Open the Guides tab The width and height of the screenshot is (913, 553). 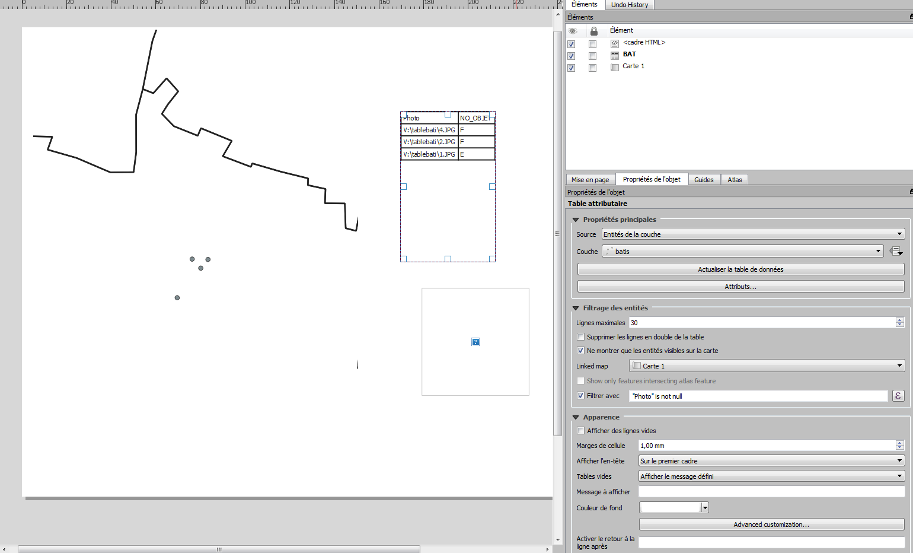coord(704,180)
